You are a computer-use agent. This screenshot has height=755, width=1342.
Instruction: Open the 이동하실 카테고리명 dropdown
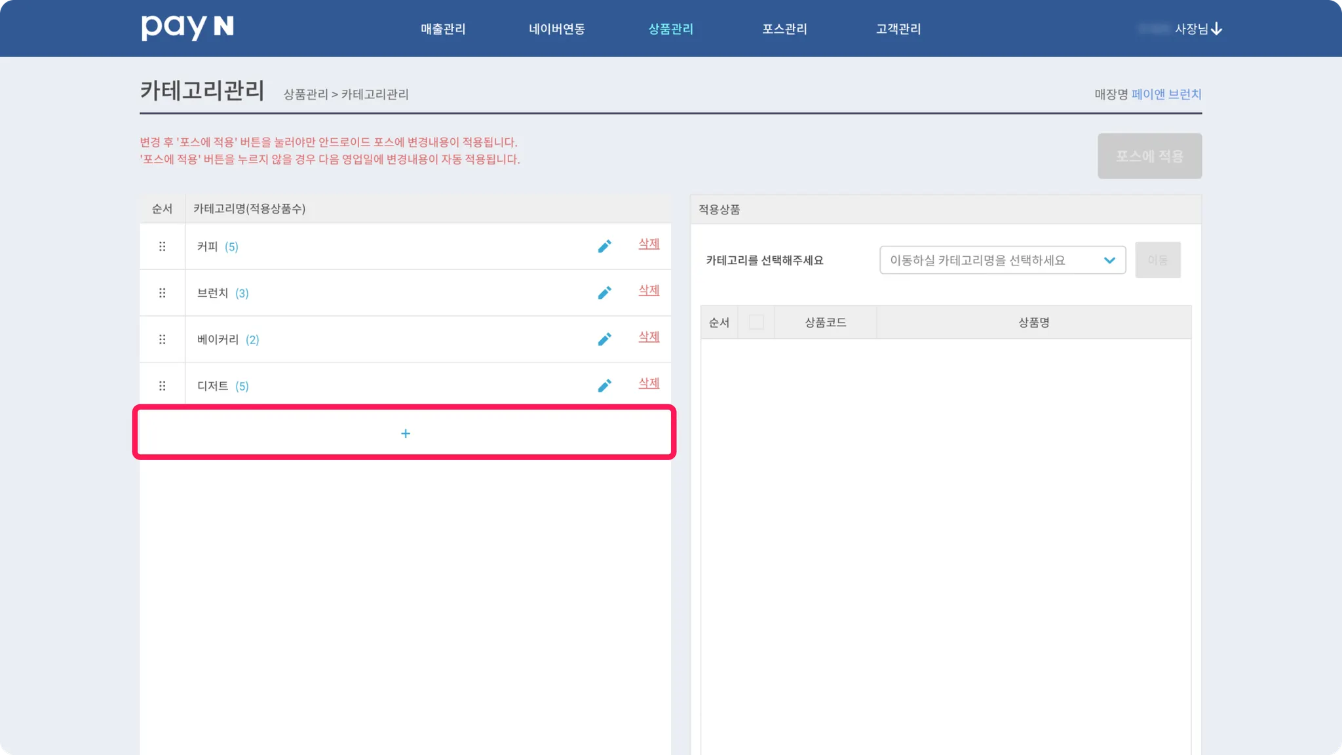pos(1002,260)
